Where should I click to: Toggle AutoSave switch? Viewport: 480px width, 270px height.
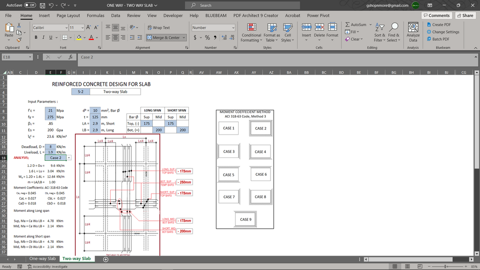coord(30,5)
